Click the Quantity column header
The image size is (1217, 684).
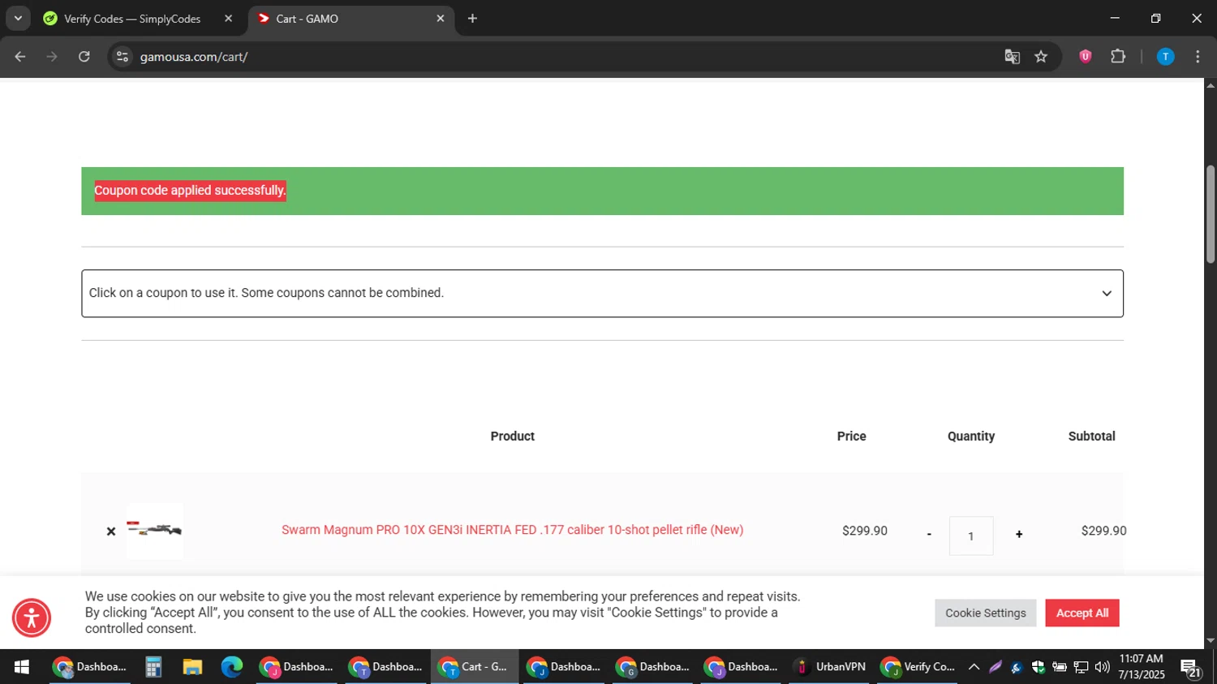(x=970, y=436)
